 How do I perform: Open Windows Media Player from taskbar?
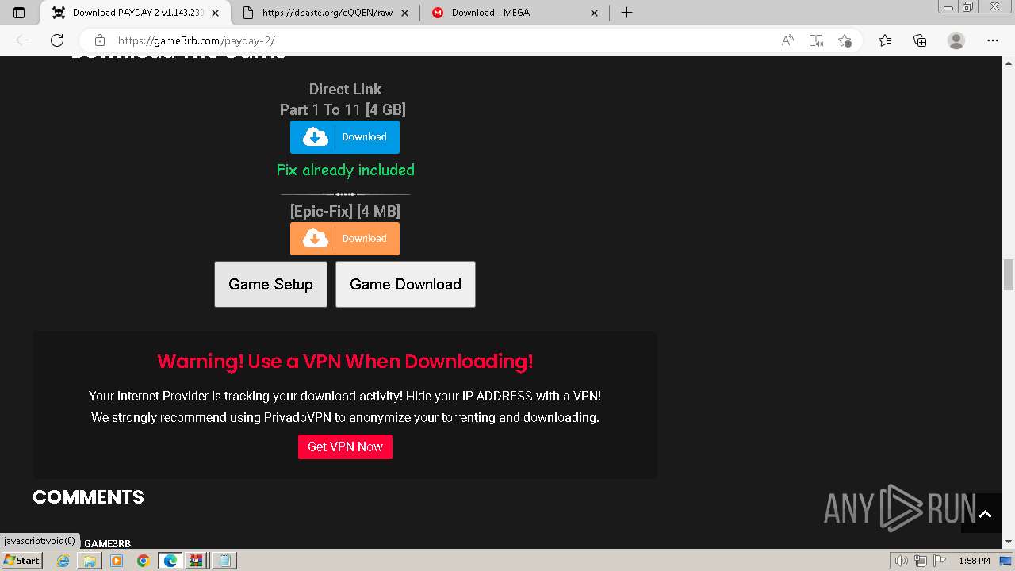(x=117, y=561)
